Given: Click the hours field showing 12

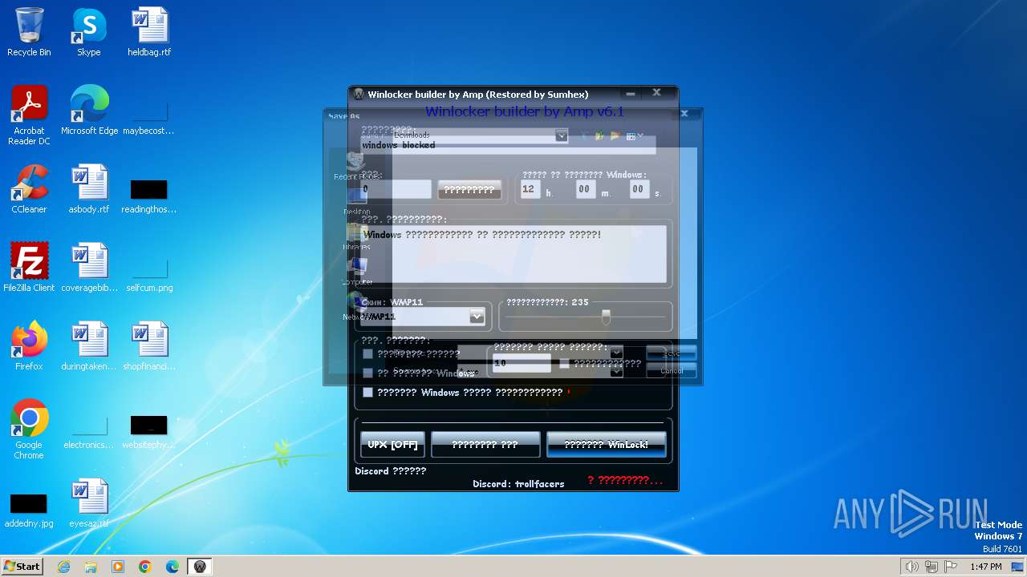Looking at the screenshot, I should pos(530,189).
